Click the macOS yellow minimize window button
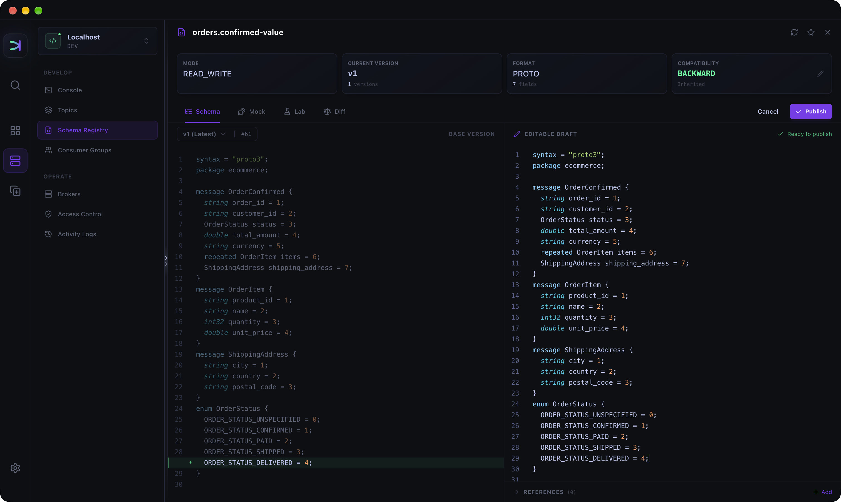This screenshot has width=841, height=502. click(x=26, y=11)
